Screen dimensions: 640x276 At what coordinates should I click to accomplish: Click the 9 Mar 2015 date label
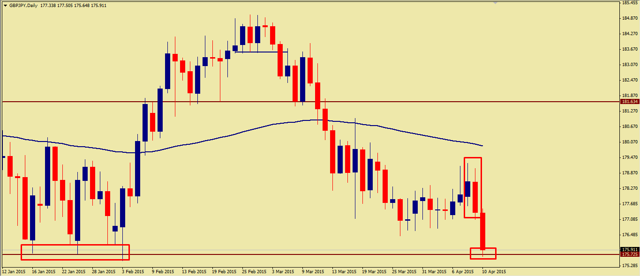click(x=313, y=271)
